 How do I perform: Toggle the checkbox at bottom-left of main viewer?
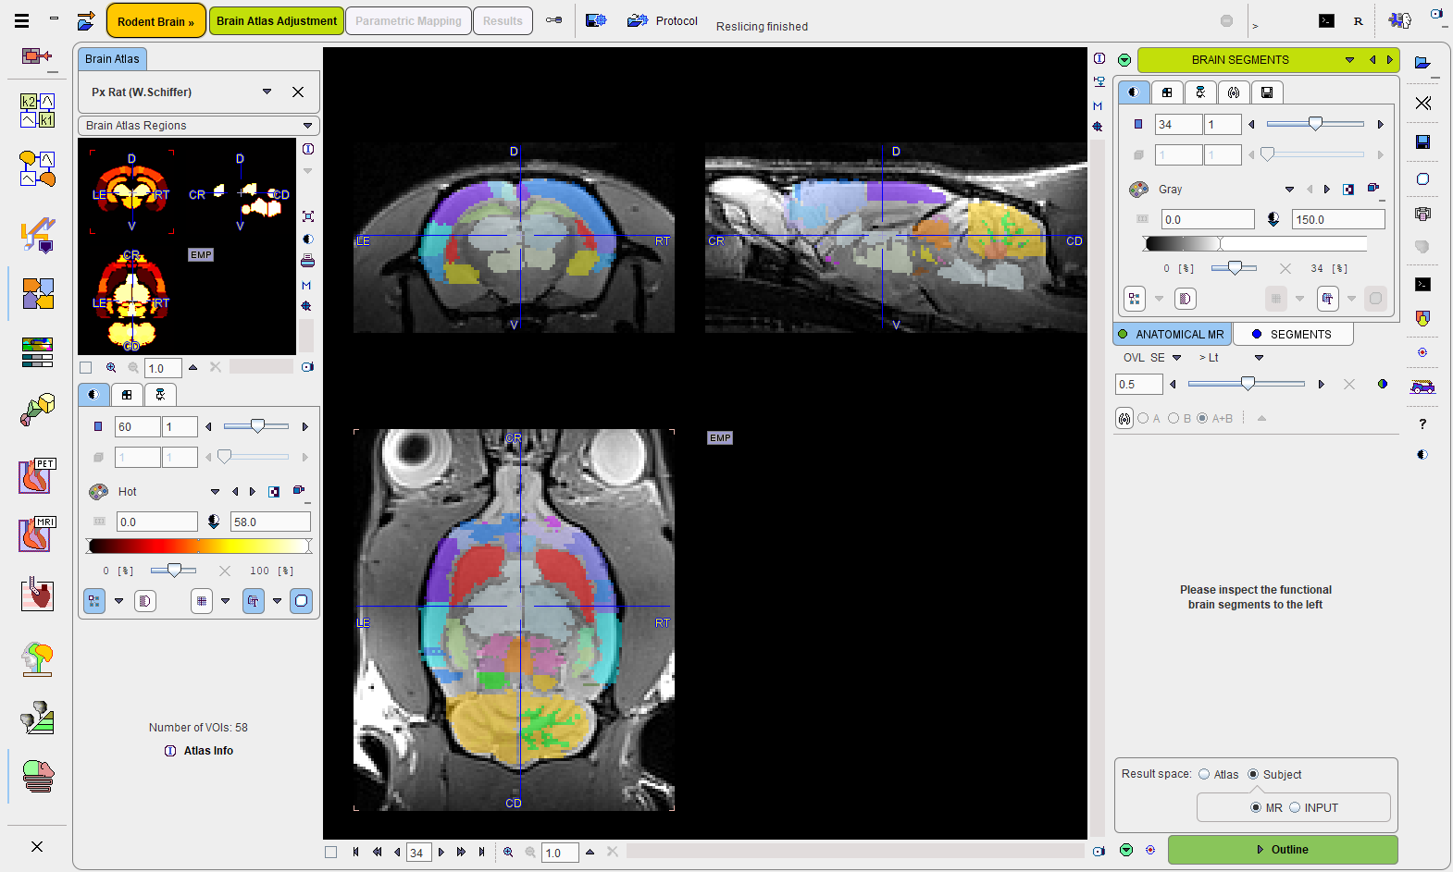point(330,852)
